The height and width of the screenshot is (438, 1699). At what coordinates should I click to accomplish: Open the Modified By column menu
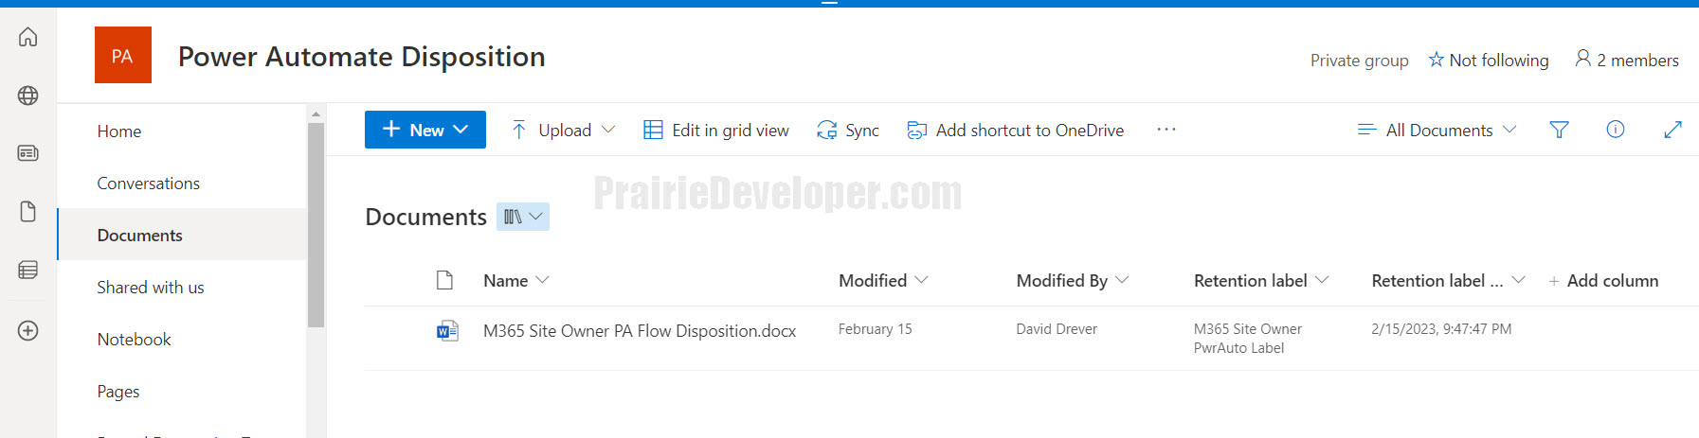tap(1073, 281)
